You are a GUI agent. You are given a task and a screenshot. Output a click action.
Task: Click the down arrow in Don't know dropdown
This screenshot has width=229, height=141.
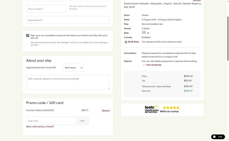point(82,68)
